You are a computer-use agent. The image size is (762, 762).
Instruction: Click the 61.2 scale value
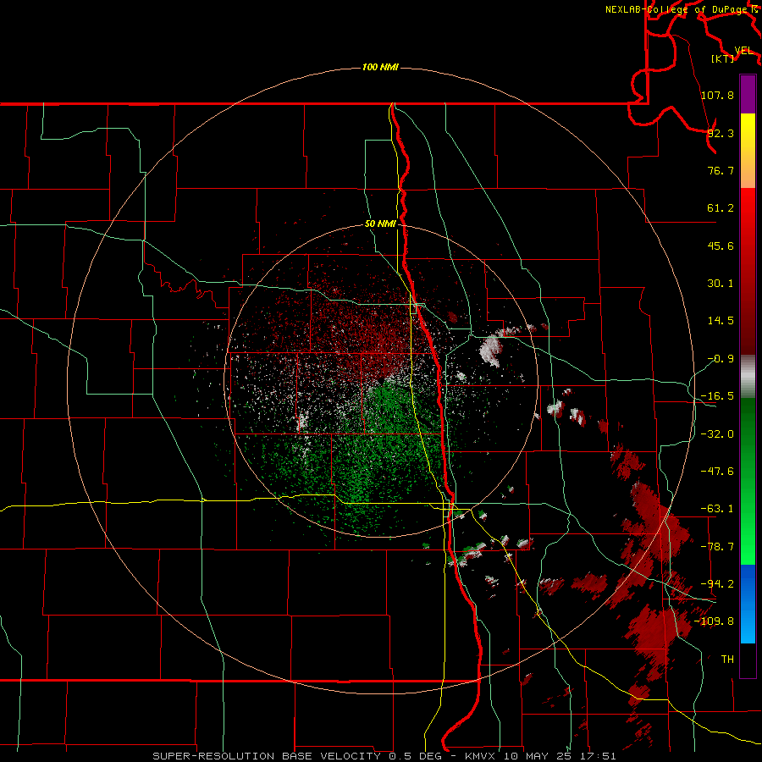(x=721, y=208)
